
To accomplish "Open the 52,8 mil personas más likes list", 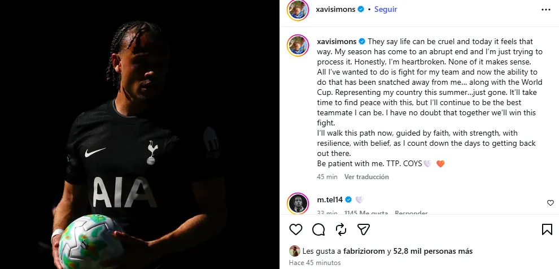I will [x=433, y=251].
